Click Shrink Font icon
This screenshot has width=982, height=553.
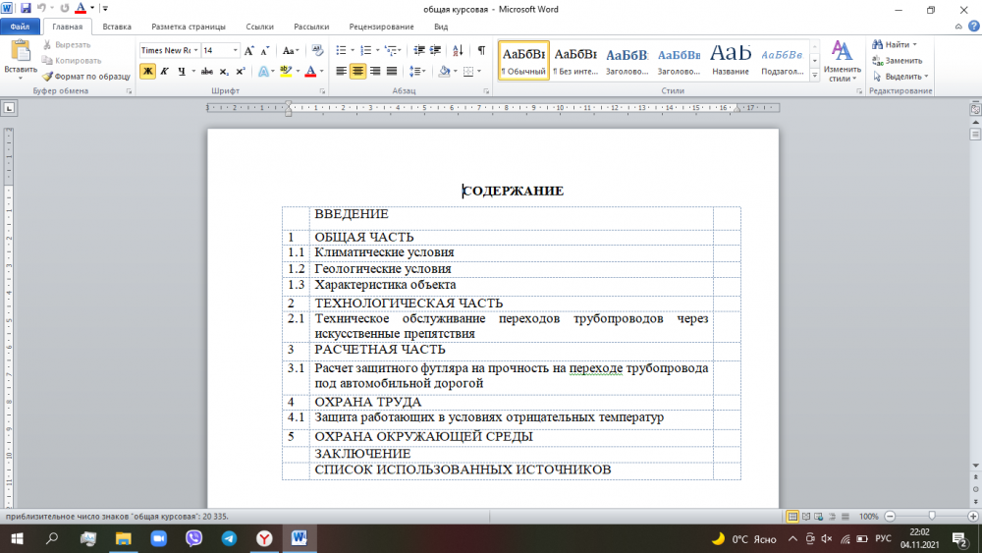264,50
